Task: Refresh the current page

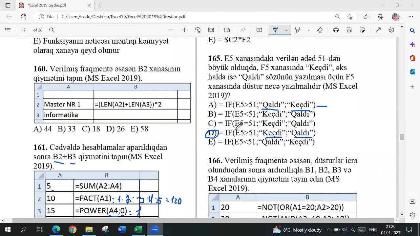Action: (24, 17)
